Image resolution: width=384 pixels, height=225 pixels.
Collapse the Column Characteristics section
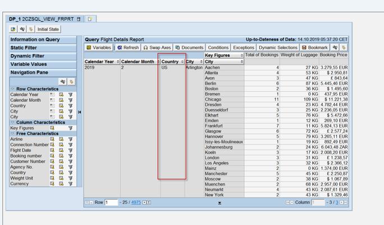[13, 123]
